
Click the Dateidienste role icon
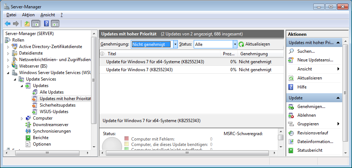pyautogui.click(x=14, y=53)
